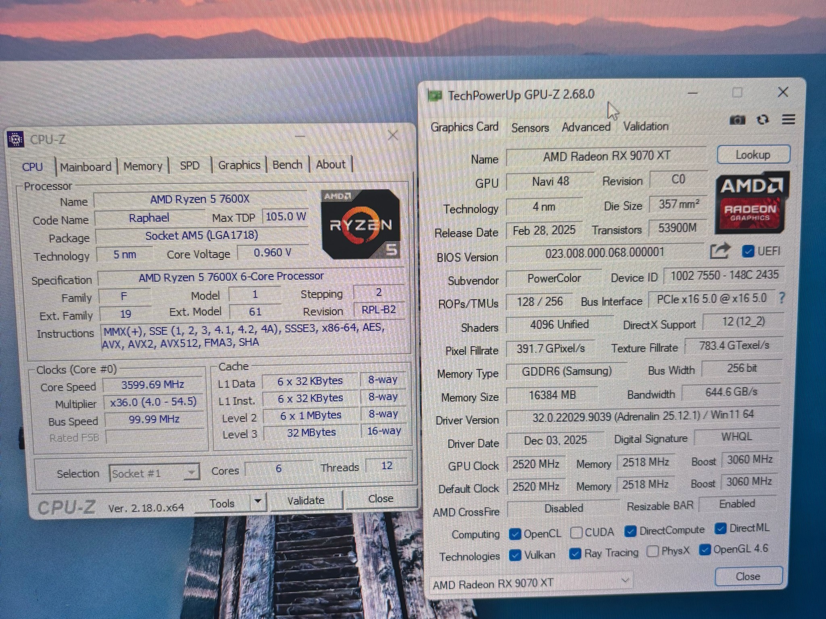The image size is (826, 619).
Task: Click the Resizable BAR Enabled value
Action: coord(737,504)
